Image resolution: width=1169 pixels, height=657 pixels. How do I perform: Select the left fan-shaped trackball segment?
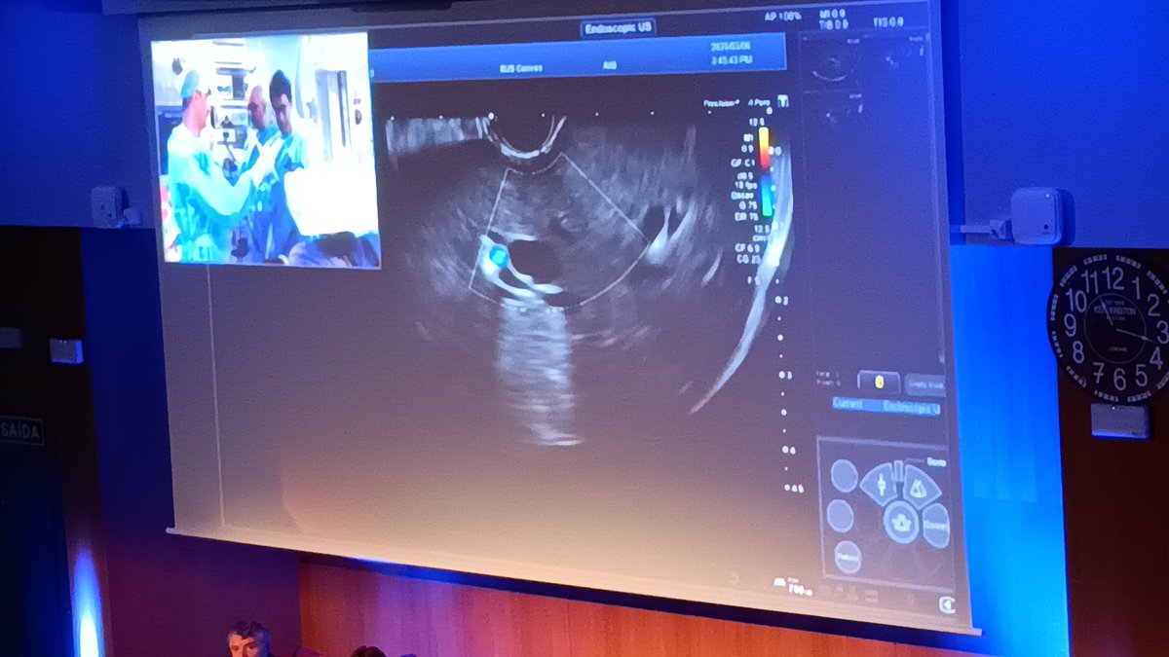(880, 484)
